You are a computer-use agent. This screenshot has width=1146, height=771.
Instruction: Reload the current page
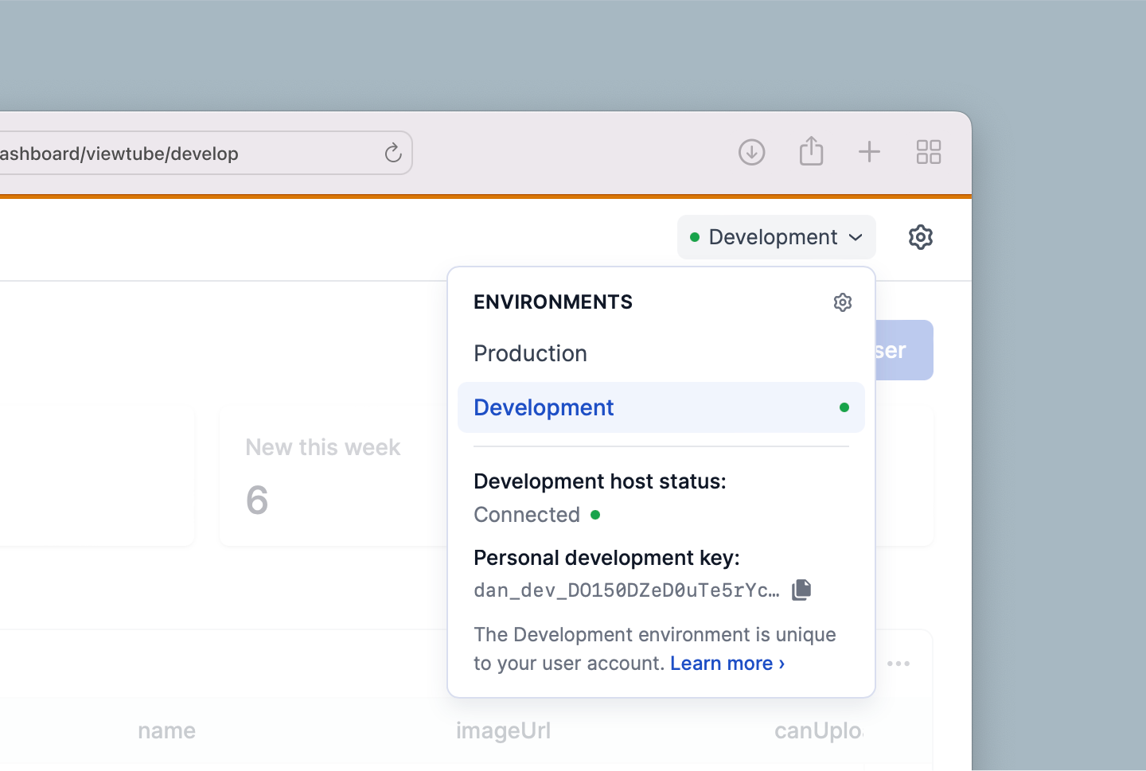(x=392, y=153)
